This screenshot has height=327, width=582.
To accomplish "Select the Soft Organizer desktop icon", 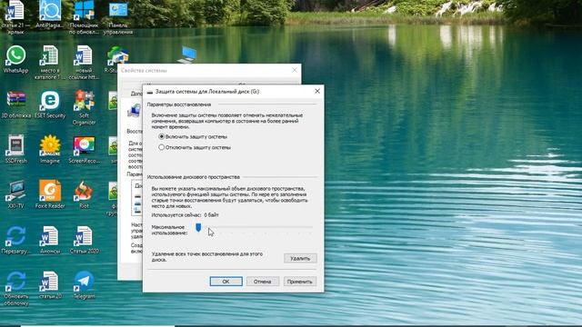I will click(84, 107).
